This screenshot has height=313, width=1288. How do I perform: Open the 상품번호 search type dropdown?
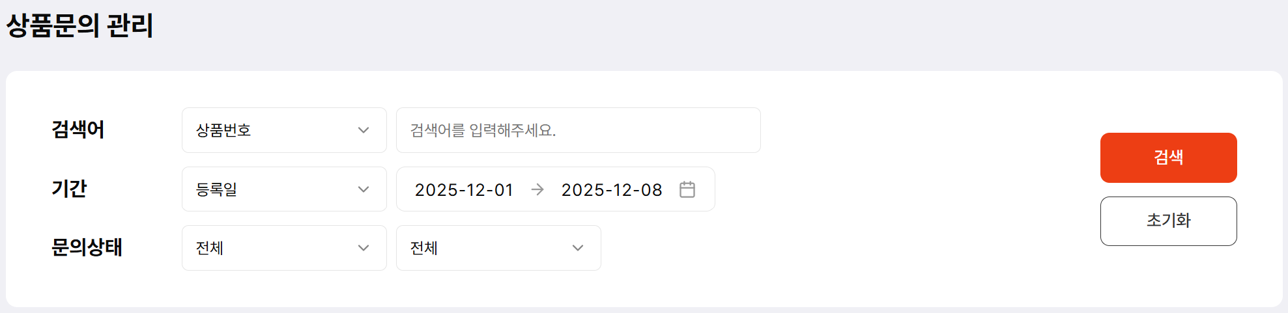[283, 130]
